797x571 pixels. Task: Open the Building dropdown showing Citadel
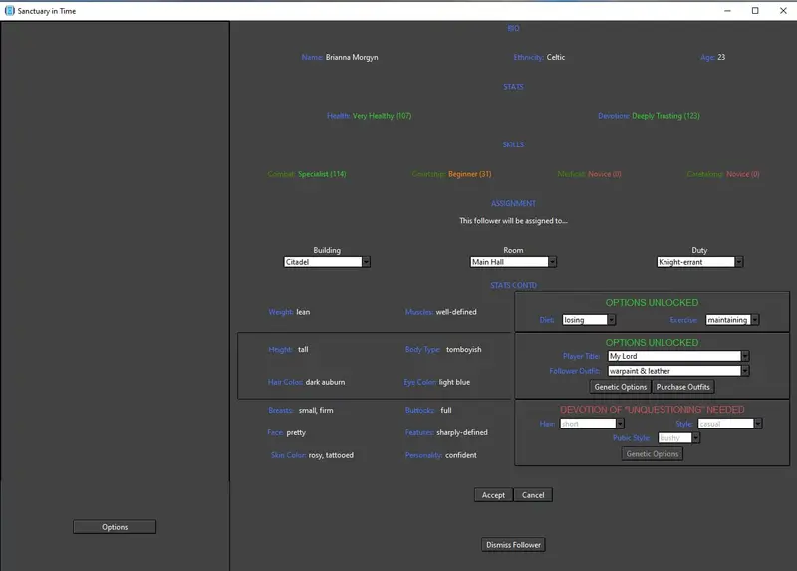(x=327, y=262)
